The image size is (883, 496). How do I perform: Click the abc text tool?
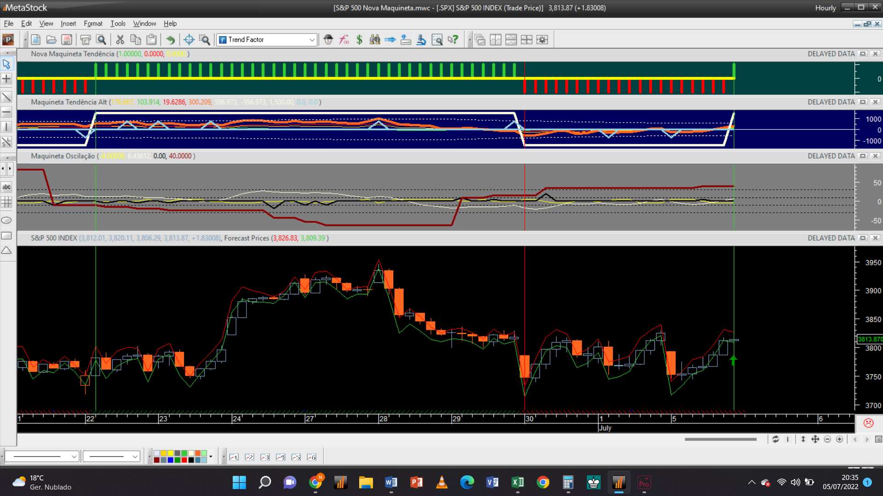(6, 187)
